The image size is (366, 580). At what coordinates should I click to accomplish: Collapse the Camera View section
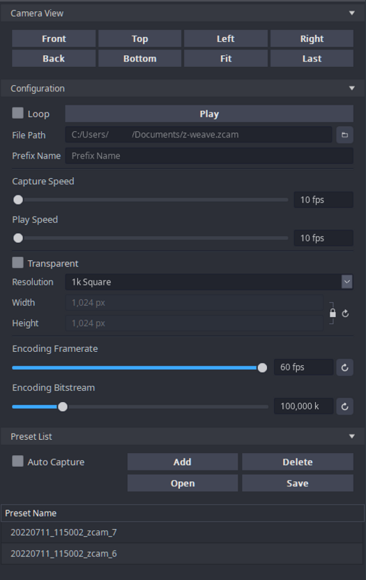click(352, 13)
